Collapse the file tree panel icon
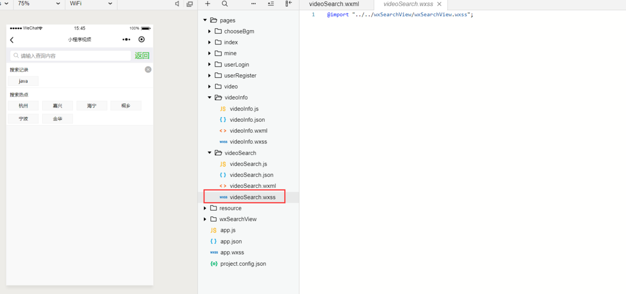 [x=288, y=4]
